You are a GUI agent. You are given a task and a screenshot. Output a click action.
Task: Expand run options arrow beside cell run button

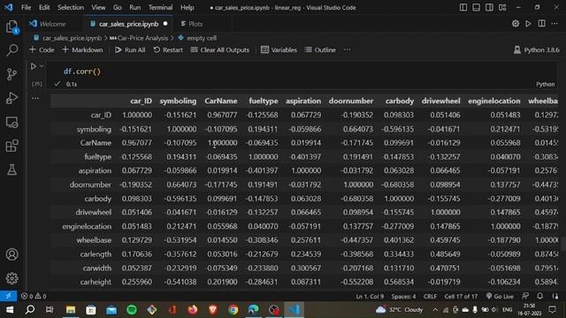point(42,66)
